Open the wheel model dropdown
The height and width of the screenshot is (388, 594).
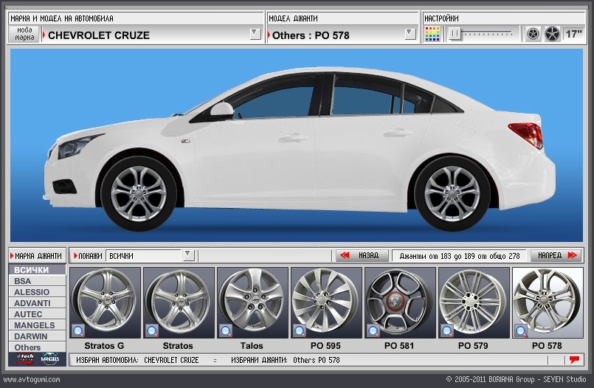click(x=410, y=34)
